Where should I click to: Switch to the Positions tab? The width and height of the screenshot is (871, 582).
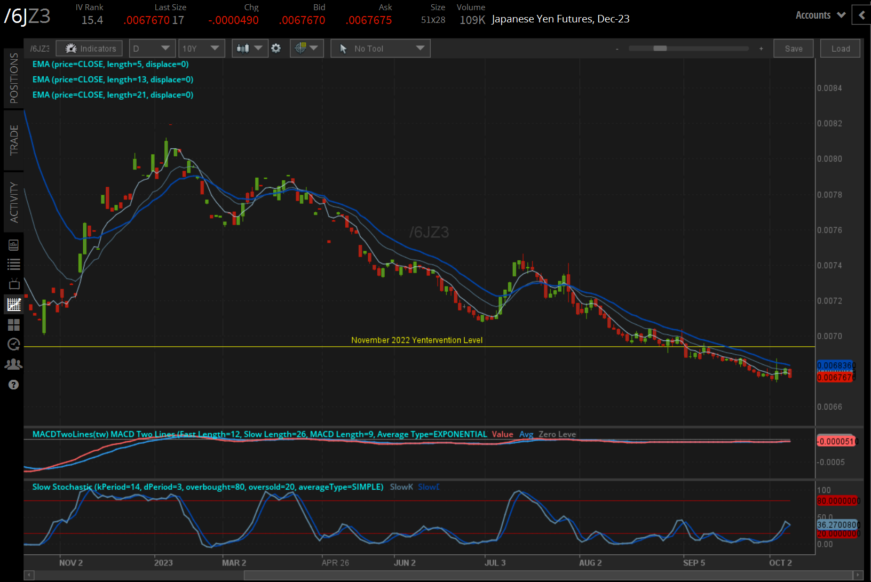coord(14,78)
